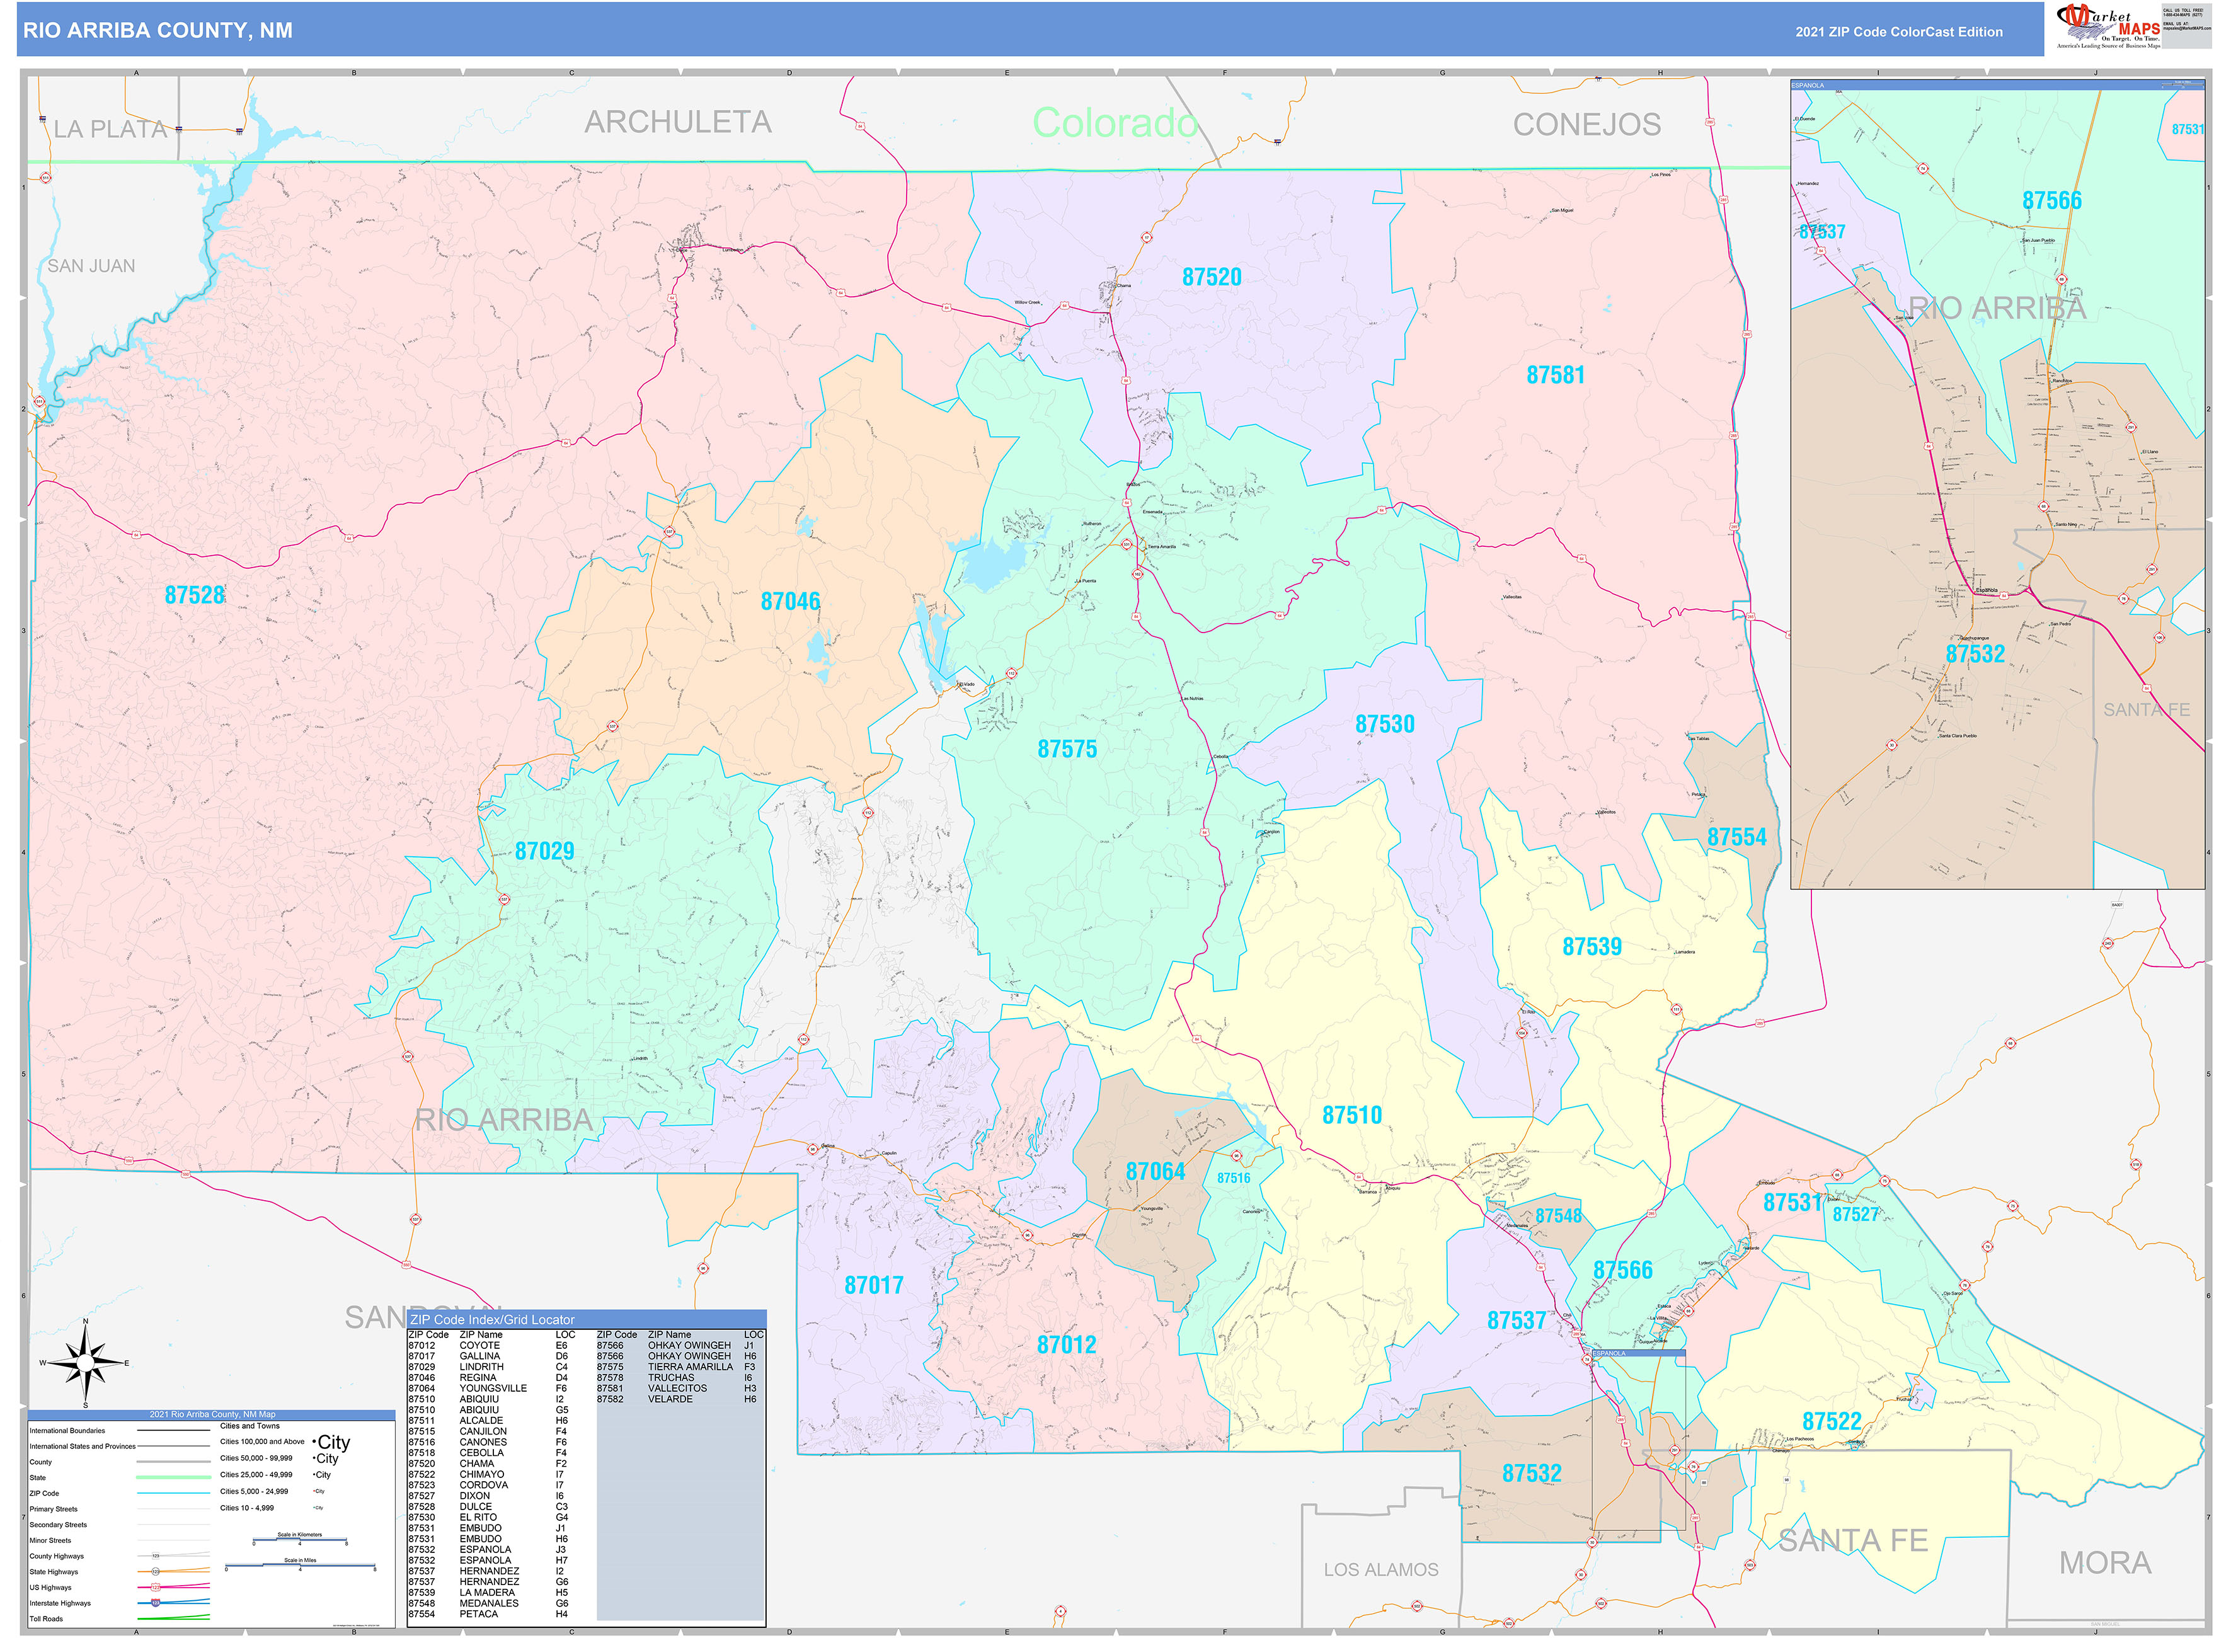Viewport: 2231px width, 1638px height.
Task: Click the MarketMAPS logo at top right
Action: tap(2107, 25)
